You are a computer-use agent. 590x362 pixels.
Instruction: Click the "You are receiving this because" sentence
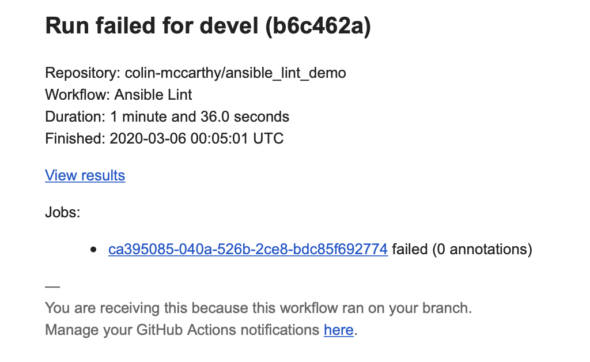click(258, 308)
